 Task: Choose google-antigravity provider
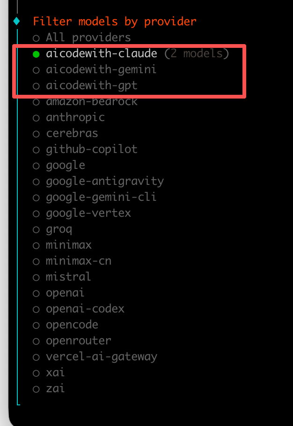pyautogui.click(x=104, y=181)
